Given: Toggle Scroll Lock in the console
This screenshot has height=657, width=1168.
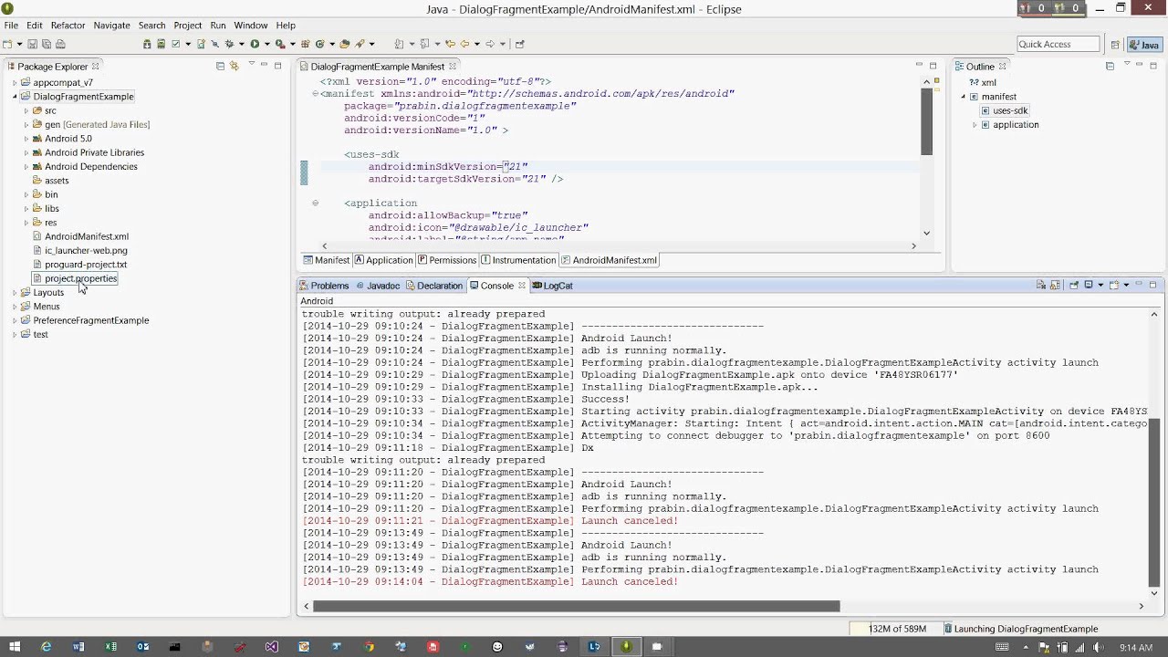Looking at the screenshot, I should click(x=1055, y=286).
